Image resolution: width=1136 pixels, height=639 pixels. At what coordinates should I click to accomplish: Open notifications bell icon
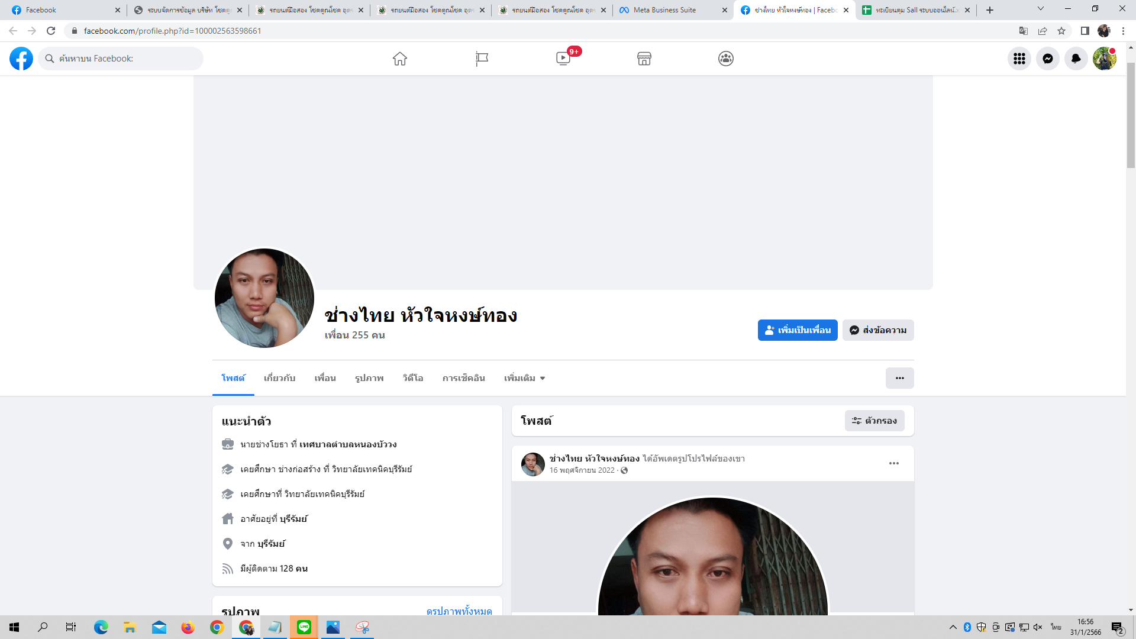[x=1076, y=59]
